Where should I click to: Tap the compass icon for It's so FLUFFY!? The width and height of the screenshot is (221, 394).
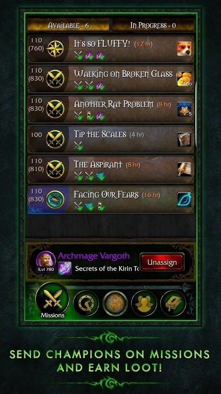(x=55, y=49)
